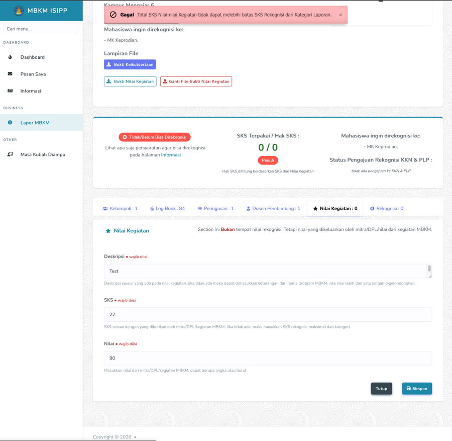Viewport: 452px width, 441px height.
Task: Go to the Dosen Pembimbing tab
Action: click(273, 209)
